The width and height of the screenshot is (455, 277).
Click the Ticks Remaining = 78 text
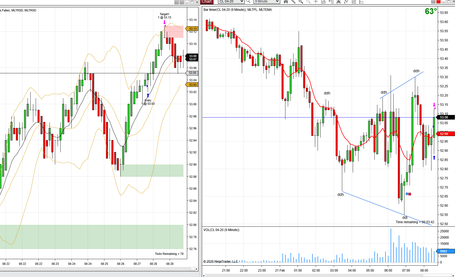[x=169, y=254]
